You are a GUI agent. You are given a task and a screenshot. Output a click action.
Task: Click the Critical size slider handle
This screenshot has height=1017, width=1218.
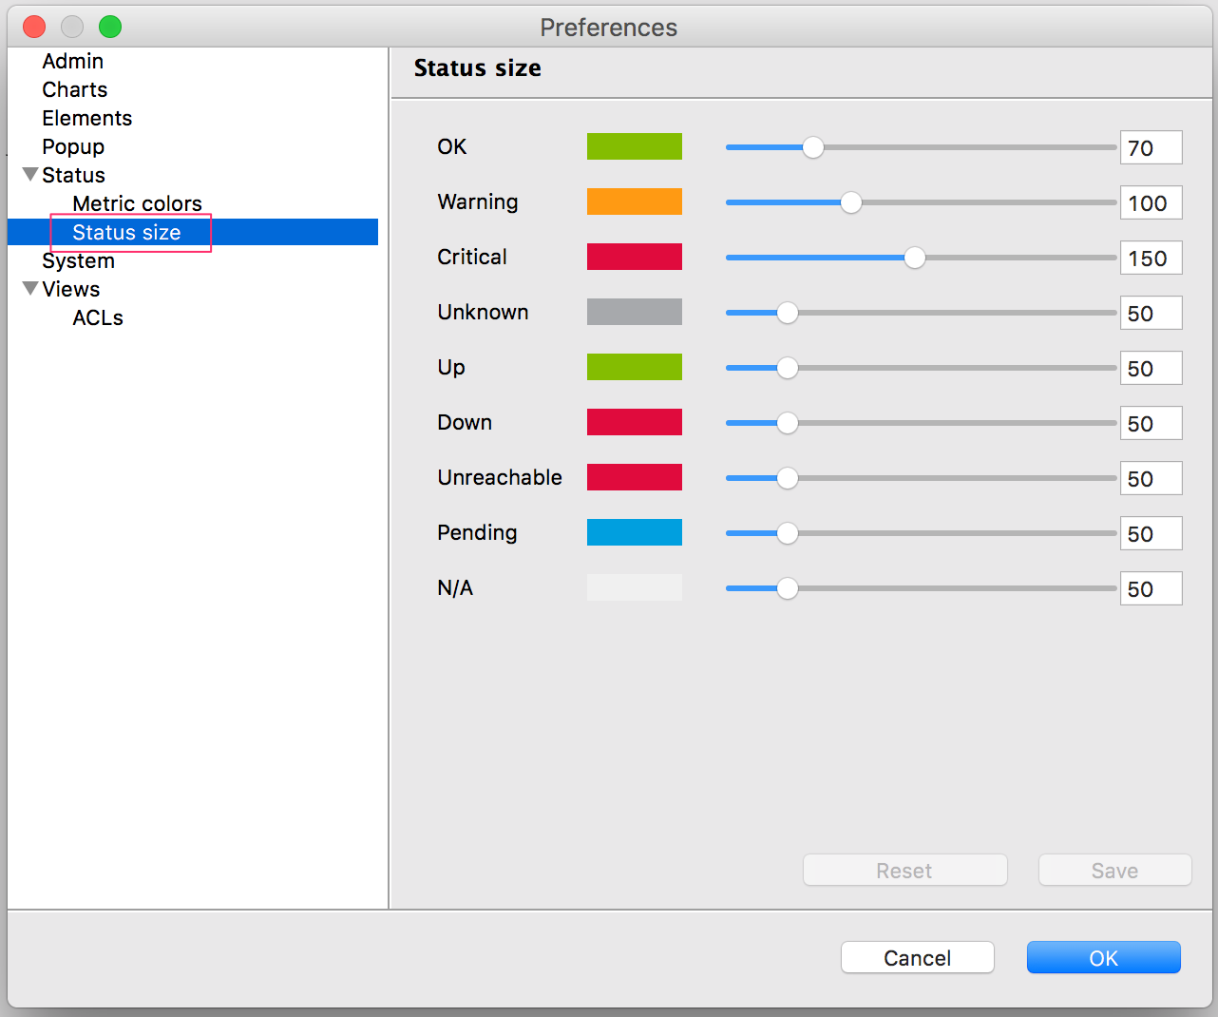click(914, 258)
